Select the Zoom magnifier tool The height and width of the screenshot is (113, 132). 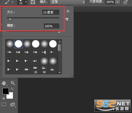13,83
